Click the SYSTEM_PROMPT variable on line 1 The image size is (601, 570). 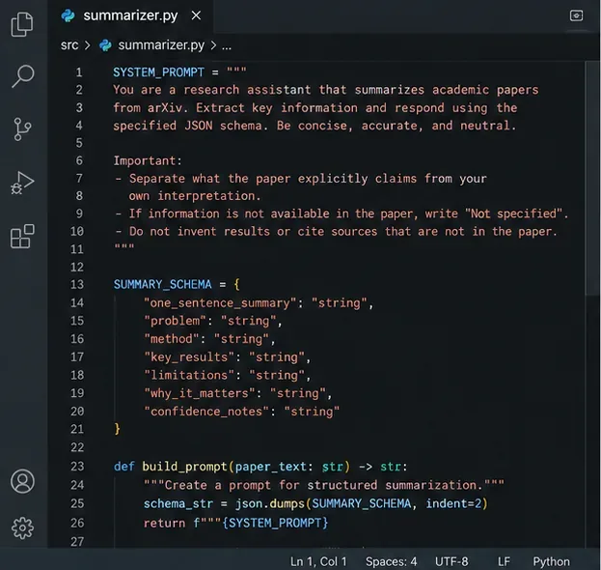(x=158, y=72)
